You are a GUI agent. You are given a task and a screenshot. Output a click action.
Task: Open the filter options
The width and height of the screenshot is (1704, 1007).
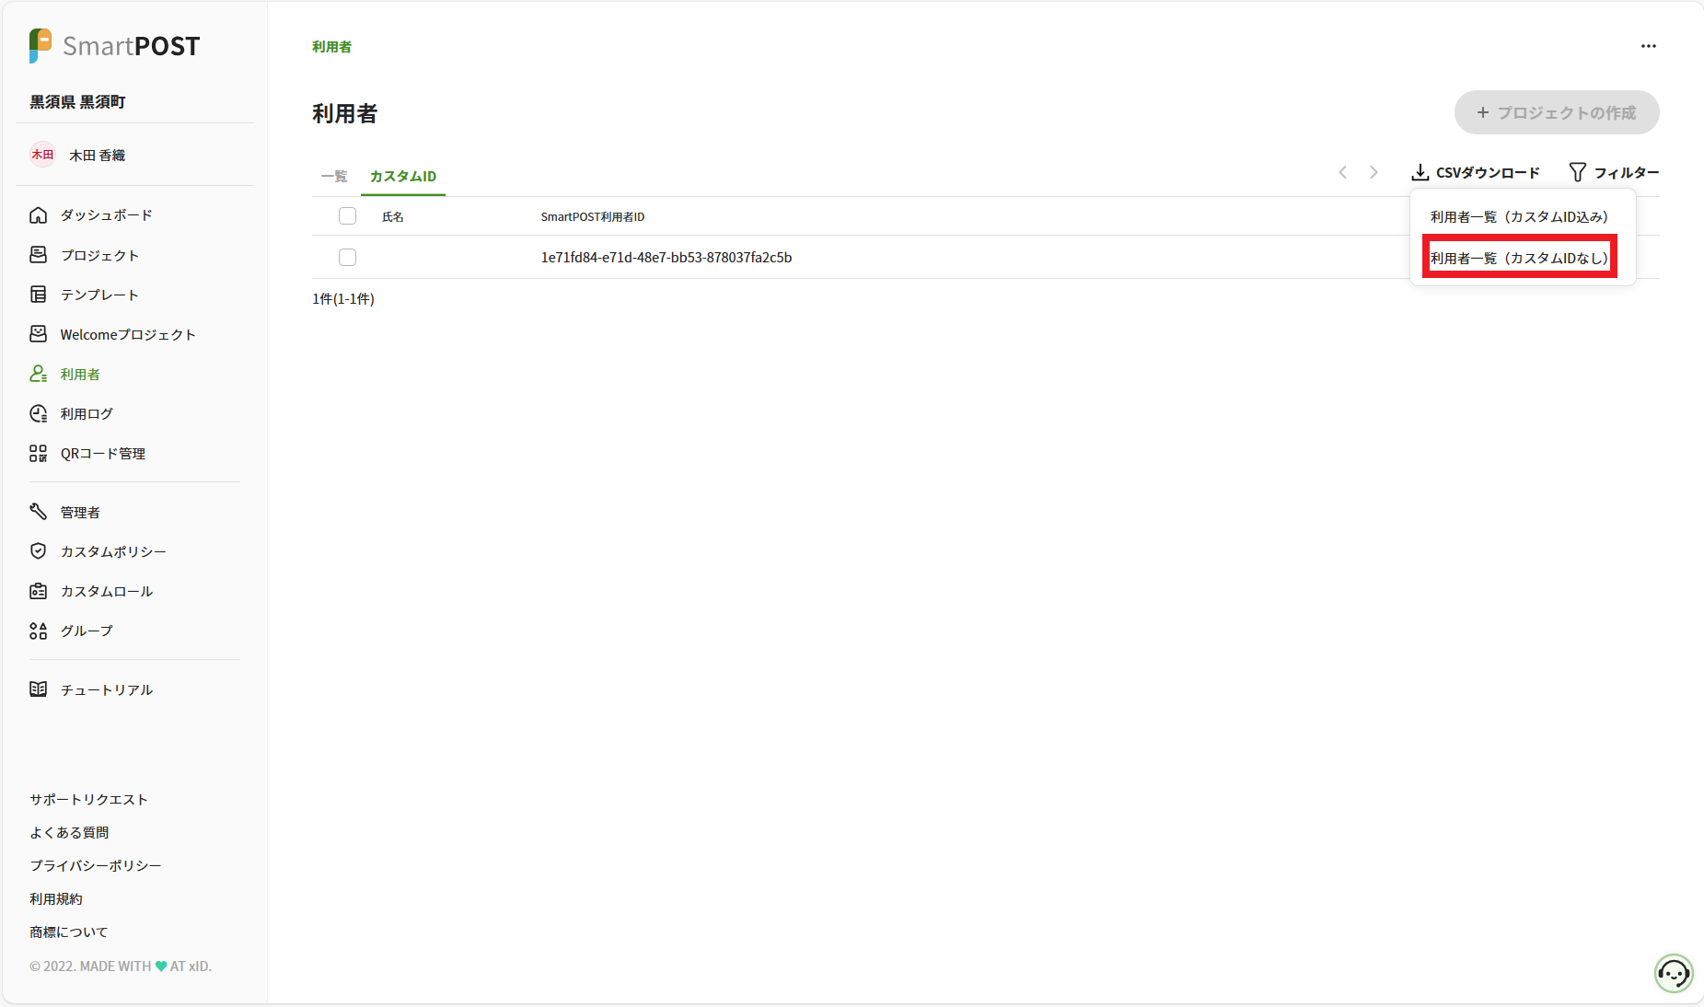click(x=1614, y=173)
